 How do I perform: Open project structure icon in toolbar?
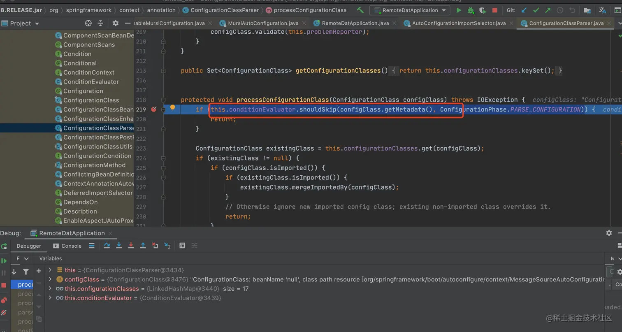pos(587,10)
